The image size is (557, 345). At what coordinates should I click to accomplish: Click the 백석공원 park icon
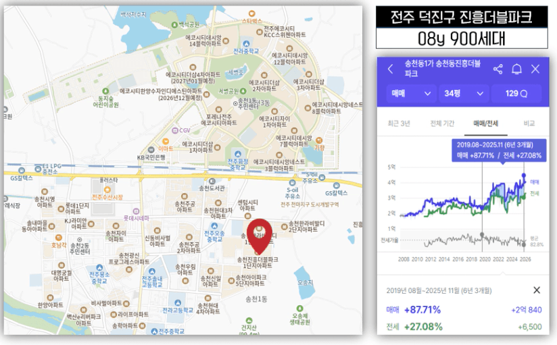(174, 25)
